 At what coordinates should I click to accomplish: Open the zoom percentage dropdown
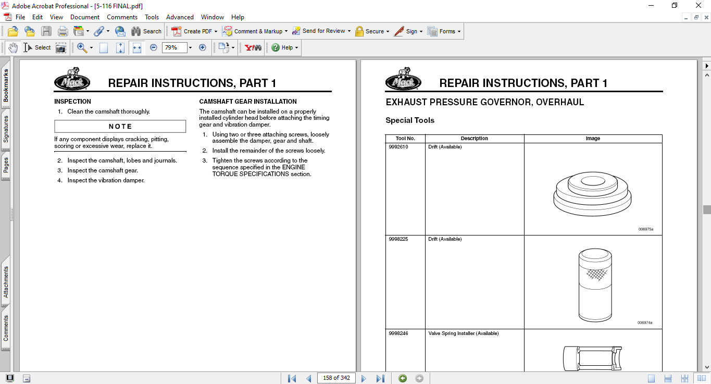point(190,48)
